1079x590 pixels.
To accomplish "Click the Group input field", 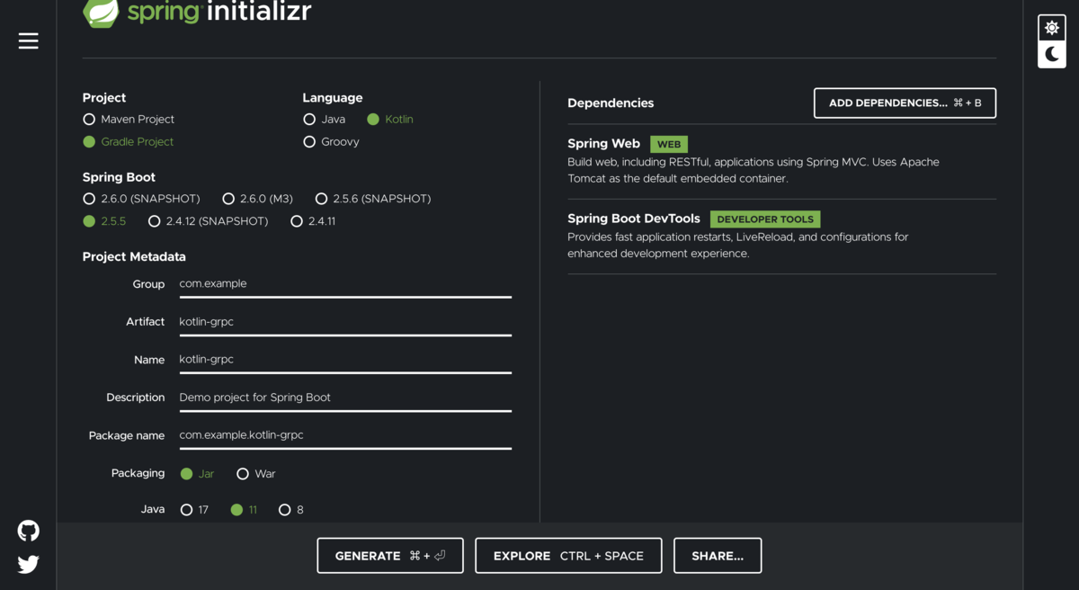I will tap(345, 284).
